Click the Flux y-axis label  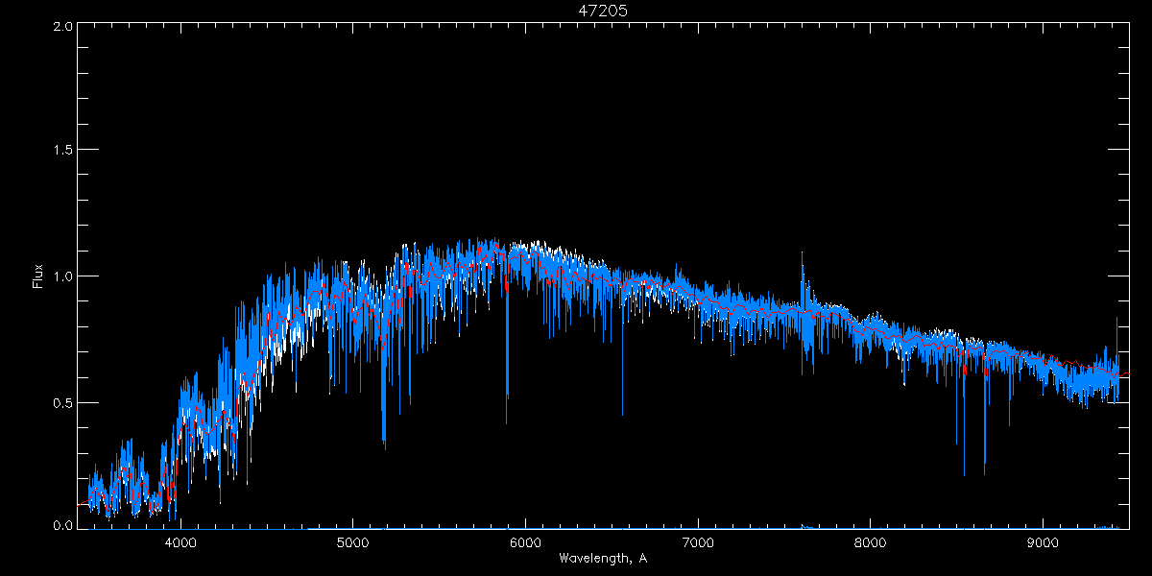coord(38,276)
